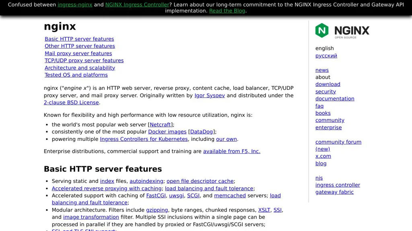The image size is (412, 231).
Task: Open the image transformation link
Action: click(x=91, y=217)
